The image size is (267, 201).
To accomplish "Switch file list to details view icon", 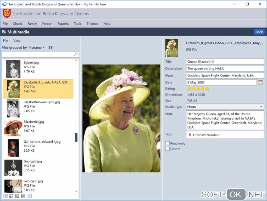I will click(x=5, y=196).
